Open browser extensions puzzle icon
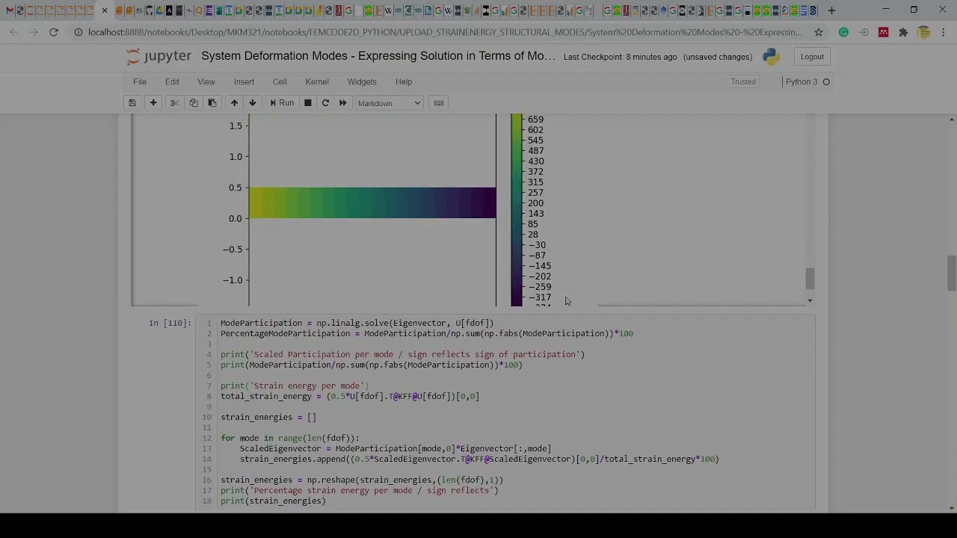The image size is (957, 538). pyautogui.click(x=903, y=32)
